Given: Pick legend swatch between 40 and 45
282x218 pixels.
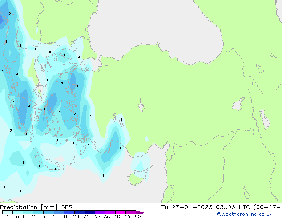Looking at the screenshot, I should [x=121, y=212].
